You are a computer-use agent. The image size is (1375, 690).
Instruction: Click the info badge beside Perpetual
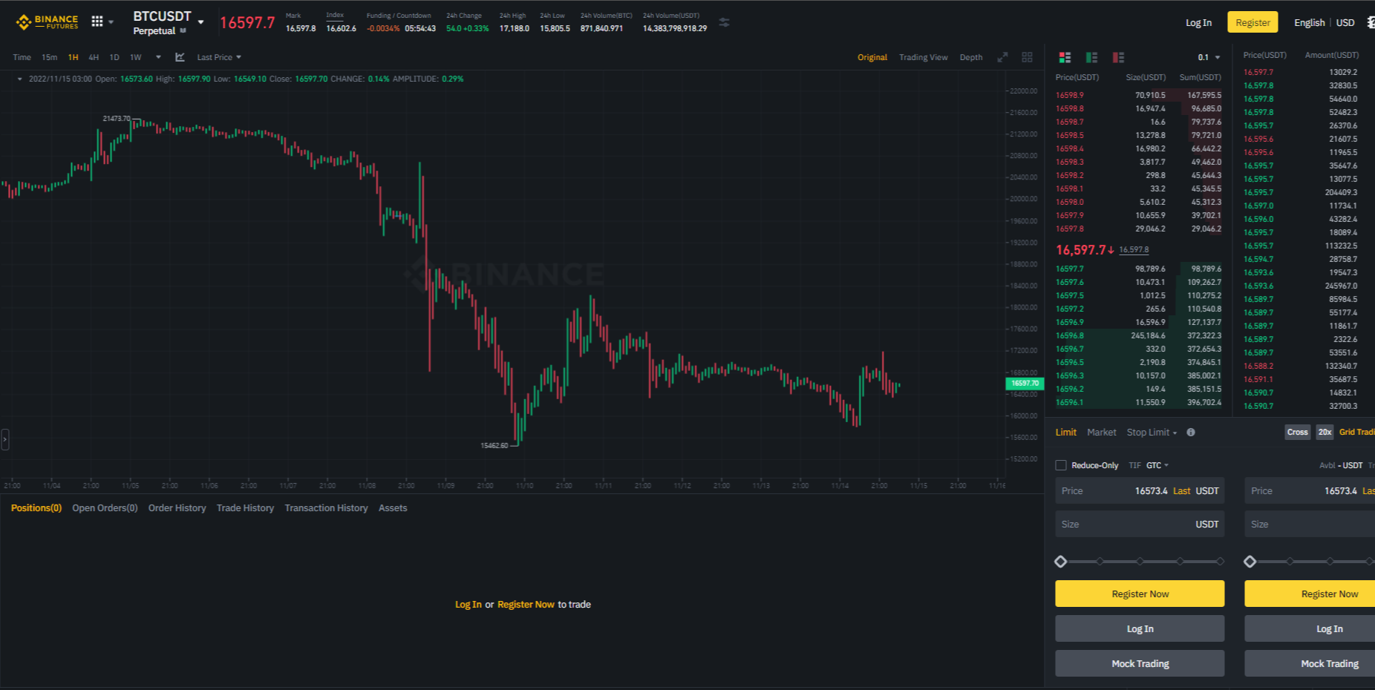click(x=183, y=31)
